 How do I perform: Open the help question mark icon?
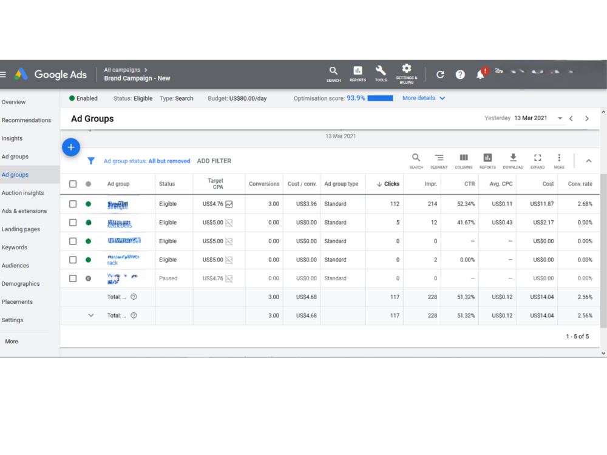tap(460, 74)
